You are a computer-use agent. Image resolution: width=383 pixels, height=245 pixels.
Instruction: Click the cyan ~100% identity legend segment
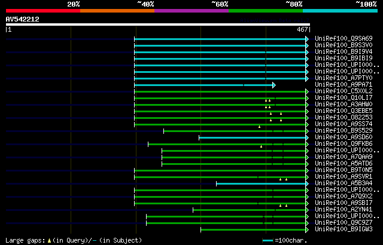[x=341, y=11]
